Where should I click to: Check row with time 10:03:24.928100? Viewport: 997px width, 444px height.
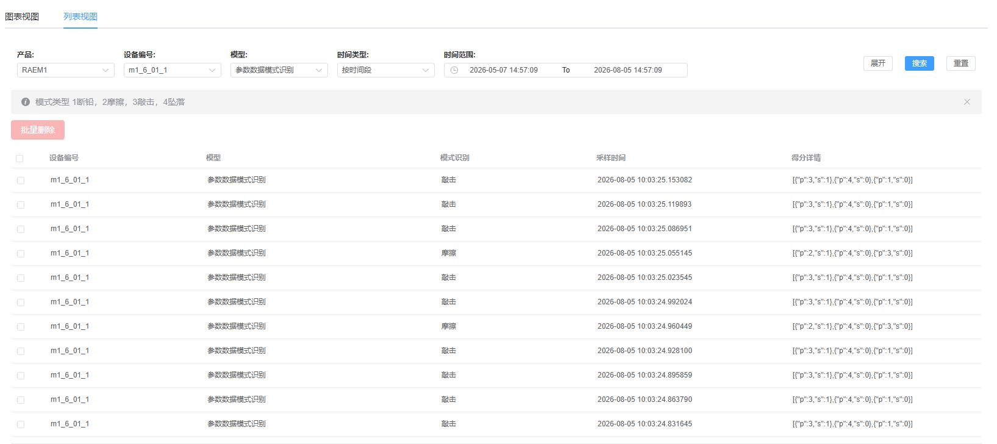click(x=21, y=351)
